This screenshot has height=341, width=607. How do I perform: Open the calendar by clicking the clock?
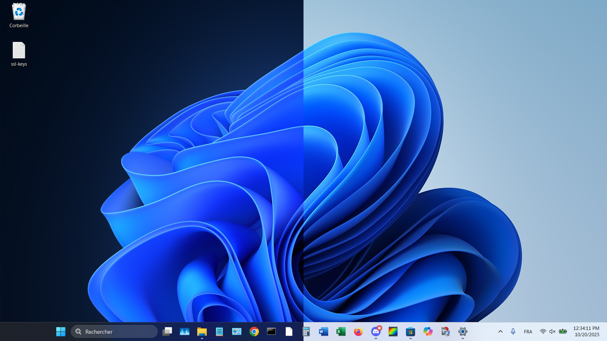coord(586,332)
